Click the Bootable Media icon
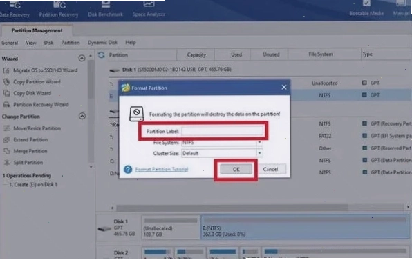Image resolution: width=412 pixels, height=260 pixels. pos(366,3)
